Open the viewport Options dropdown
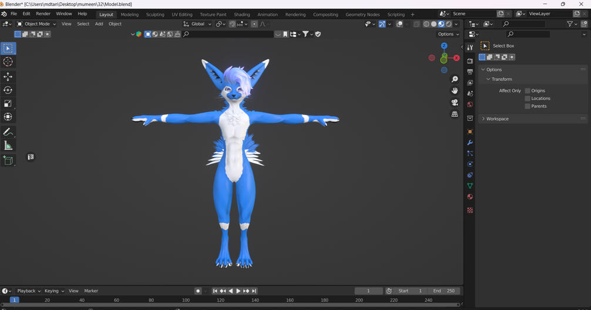This screenshot has height=310, width=591. click(448, 34)
